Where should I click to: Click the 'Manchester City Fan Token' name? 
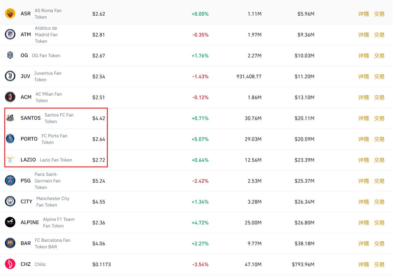(53, 202)
